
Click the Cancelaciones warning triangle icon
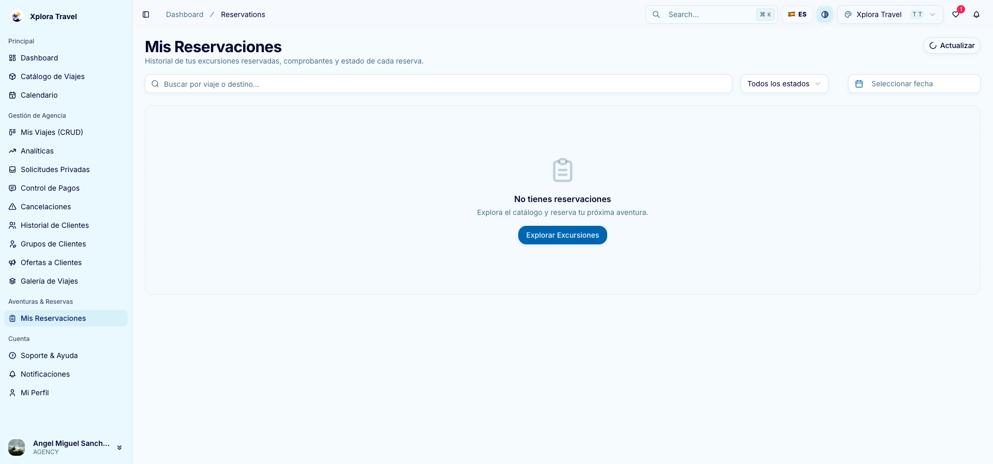(12, 207)
